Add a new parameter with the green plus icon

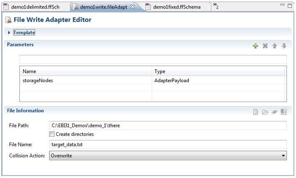(x=255, y=46)
